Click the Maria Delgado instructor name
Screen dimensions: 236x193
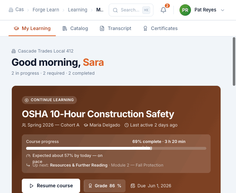[x=105, y=125]
